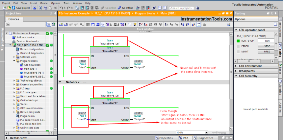Image resolution: width=283 pixels, height=140 pixels.
Task: Open the Insert menu
Action: click(x=33, y=3)
